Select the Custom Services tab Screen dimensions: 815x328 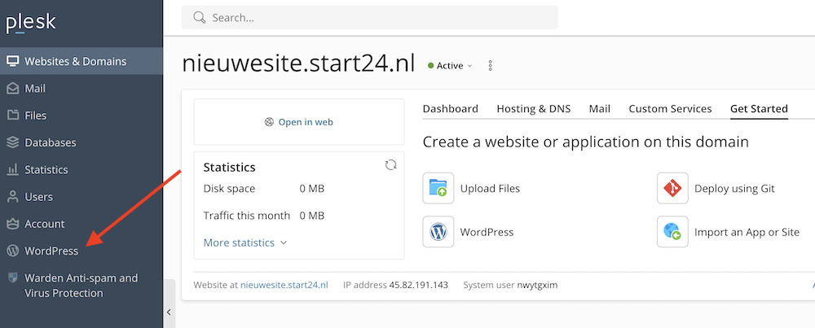point(670,108)
